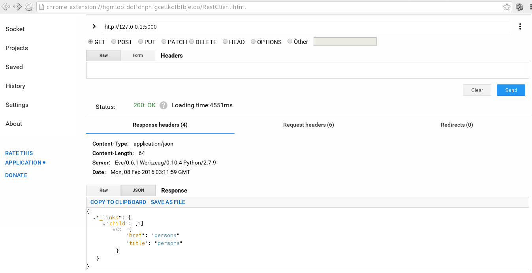Go back using the browser back arrow

pos(6,7)
